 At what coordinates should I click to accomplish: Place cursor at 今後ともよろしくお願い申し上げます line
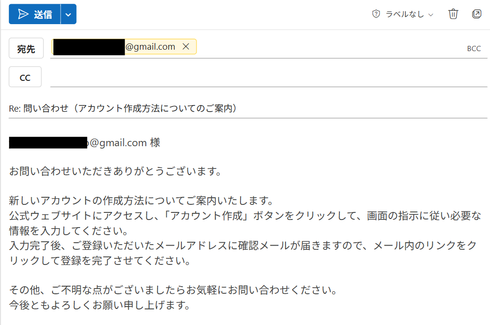[x=100, y=305]
